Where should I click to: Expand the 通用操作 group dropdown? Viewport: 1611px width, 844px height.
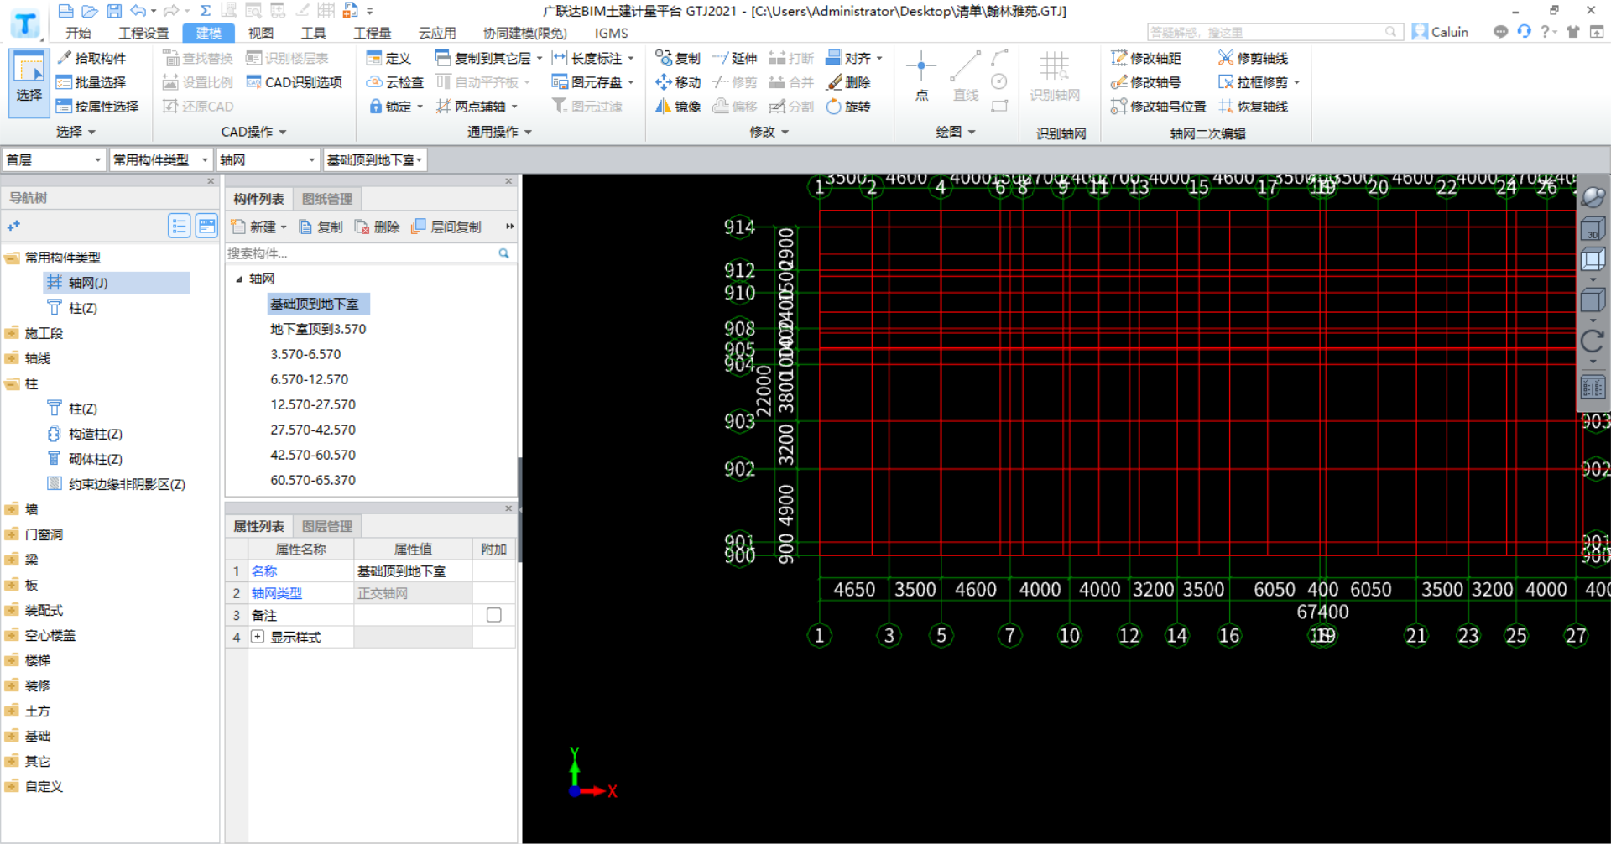coord(499,132)
